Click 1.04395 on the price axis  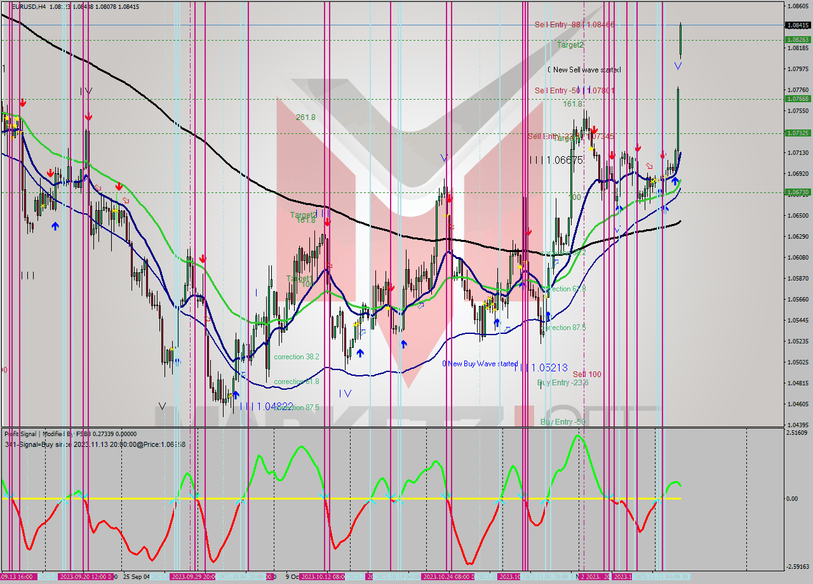click(x=797, y=425)
